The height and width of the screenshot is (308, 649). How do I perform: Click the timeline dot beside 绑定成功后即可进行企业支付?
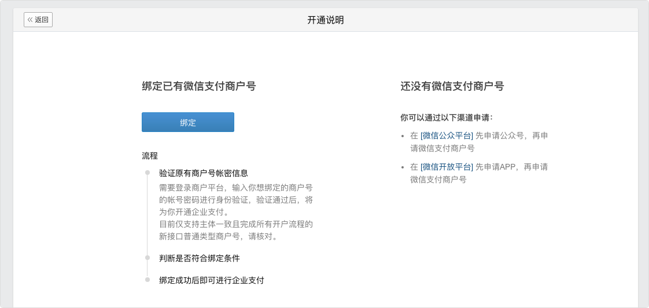[x=147, y=280]
